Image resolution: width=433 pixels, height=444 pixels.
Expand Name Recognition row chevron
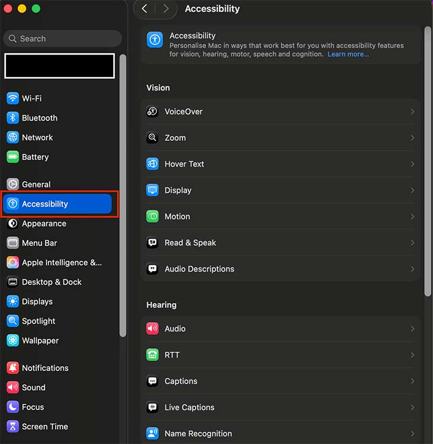click(x=412, y=434)
